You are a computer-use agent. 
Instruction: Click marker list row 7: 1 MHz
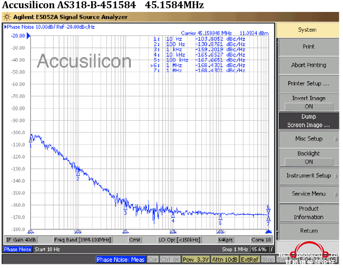(x=199, y=70)
